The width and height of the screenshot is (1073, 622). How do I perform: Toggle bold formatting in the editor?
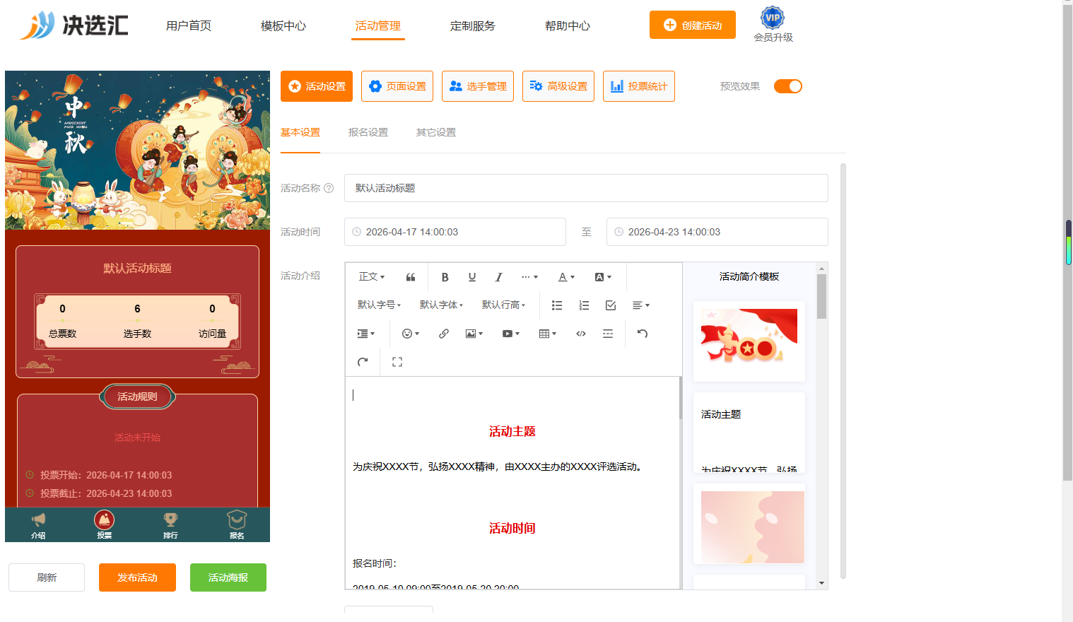pyautogui.click(x=445, y=277)
